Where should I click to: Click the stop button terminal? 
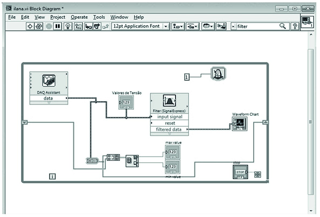pyautogui.click(x=240, y=172)
